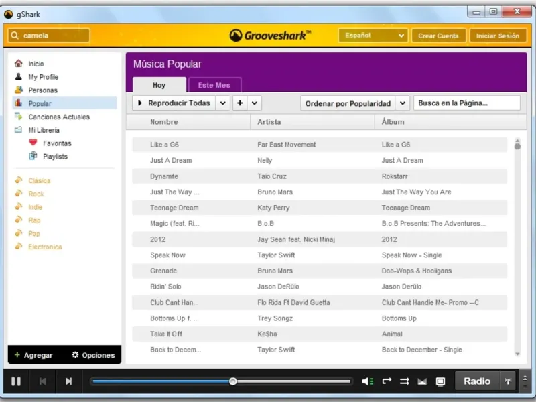
Task: Go to Inicio home icon
Action: [19, 63]
